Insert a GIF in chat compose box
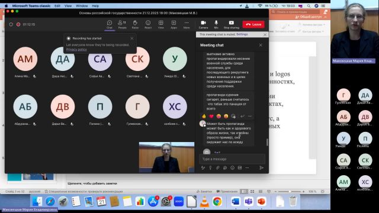379x213 pixels. (x=239, y=168)
